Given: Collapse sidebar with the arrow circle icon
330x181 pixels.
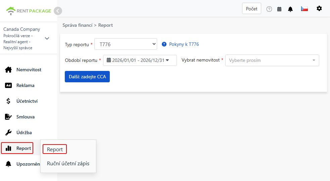Looking at the screenshot, I should 58,11.
